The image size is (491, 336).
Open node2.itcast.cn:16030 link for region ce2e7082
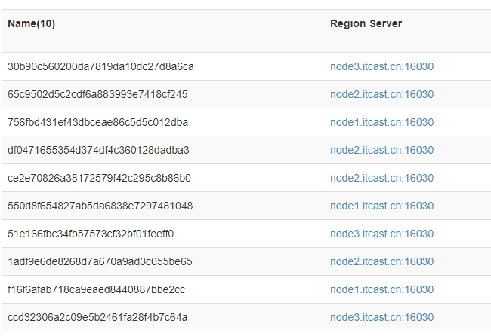point(381,178)
